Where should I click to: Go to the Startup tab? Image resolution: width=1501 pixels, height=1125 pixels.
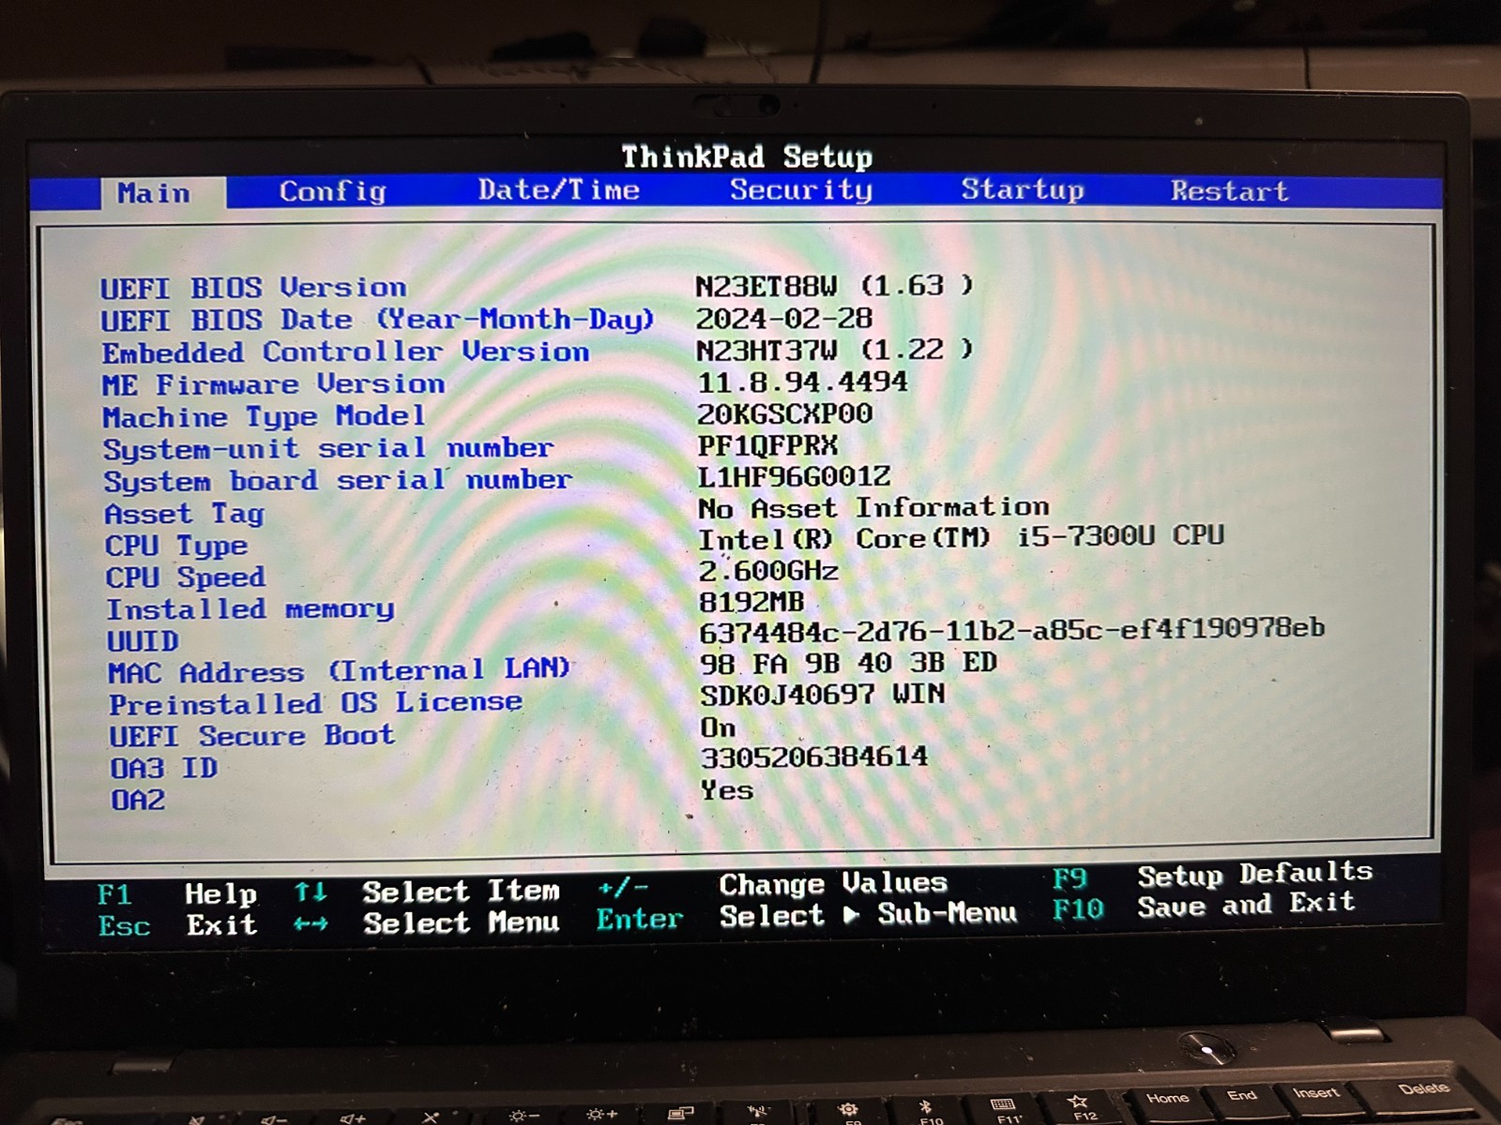pos(1023,189)
